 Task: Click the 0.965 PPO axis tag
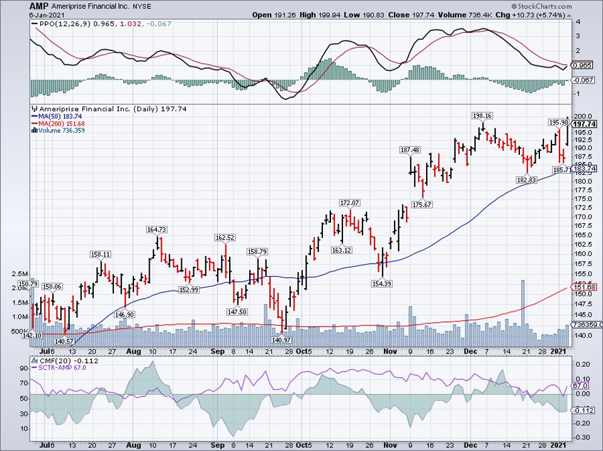pos(583,65)
